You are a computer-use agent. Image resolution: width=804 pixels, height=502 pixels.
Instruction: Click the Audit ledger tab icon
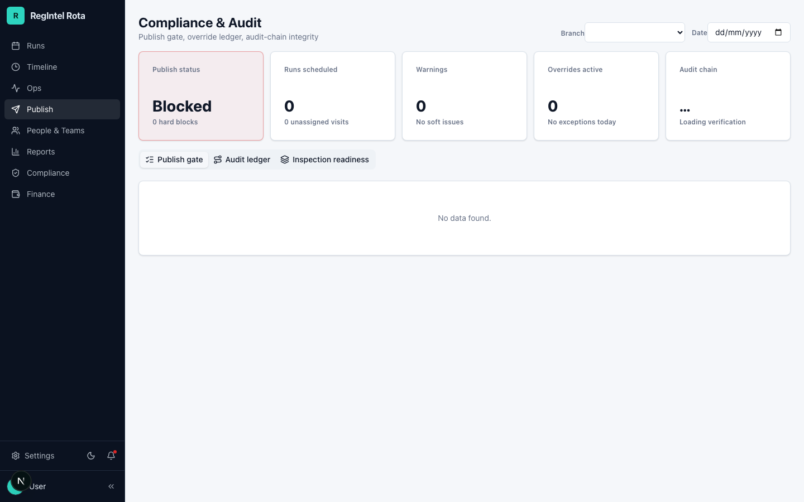[x=218, y=160]
